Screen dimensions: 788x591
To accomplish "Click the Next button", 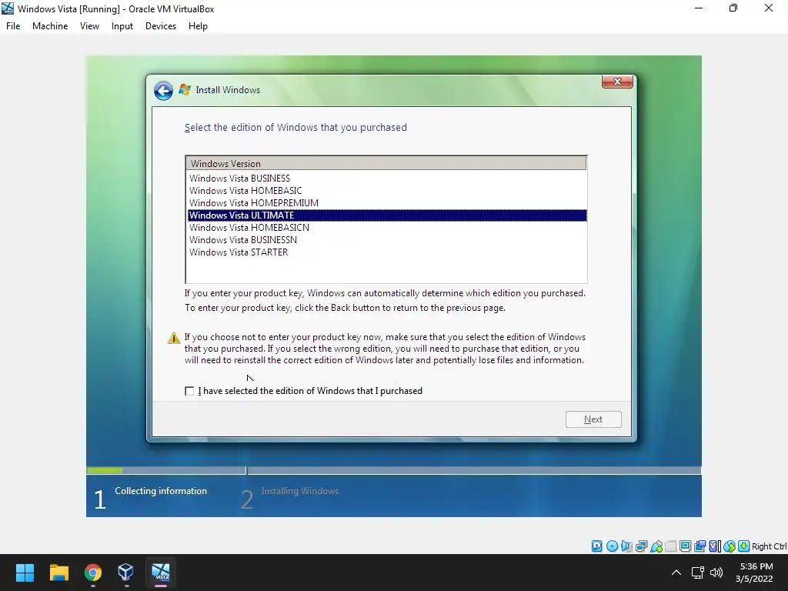I will pyautogui.click(x=593, y=419).
